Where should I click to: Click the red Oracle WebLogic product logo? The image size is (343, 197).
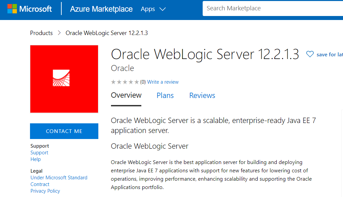tap(64, 79)
